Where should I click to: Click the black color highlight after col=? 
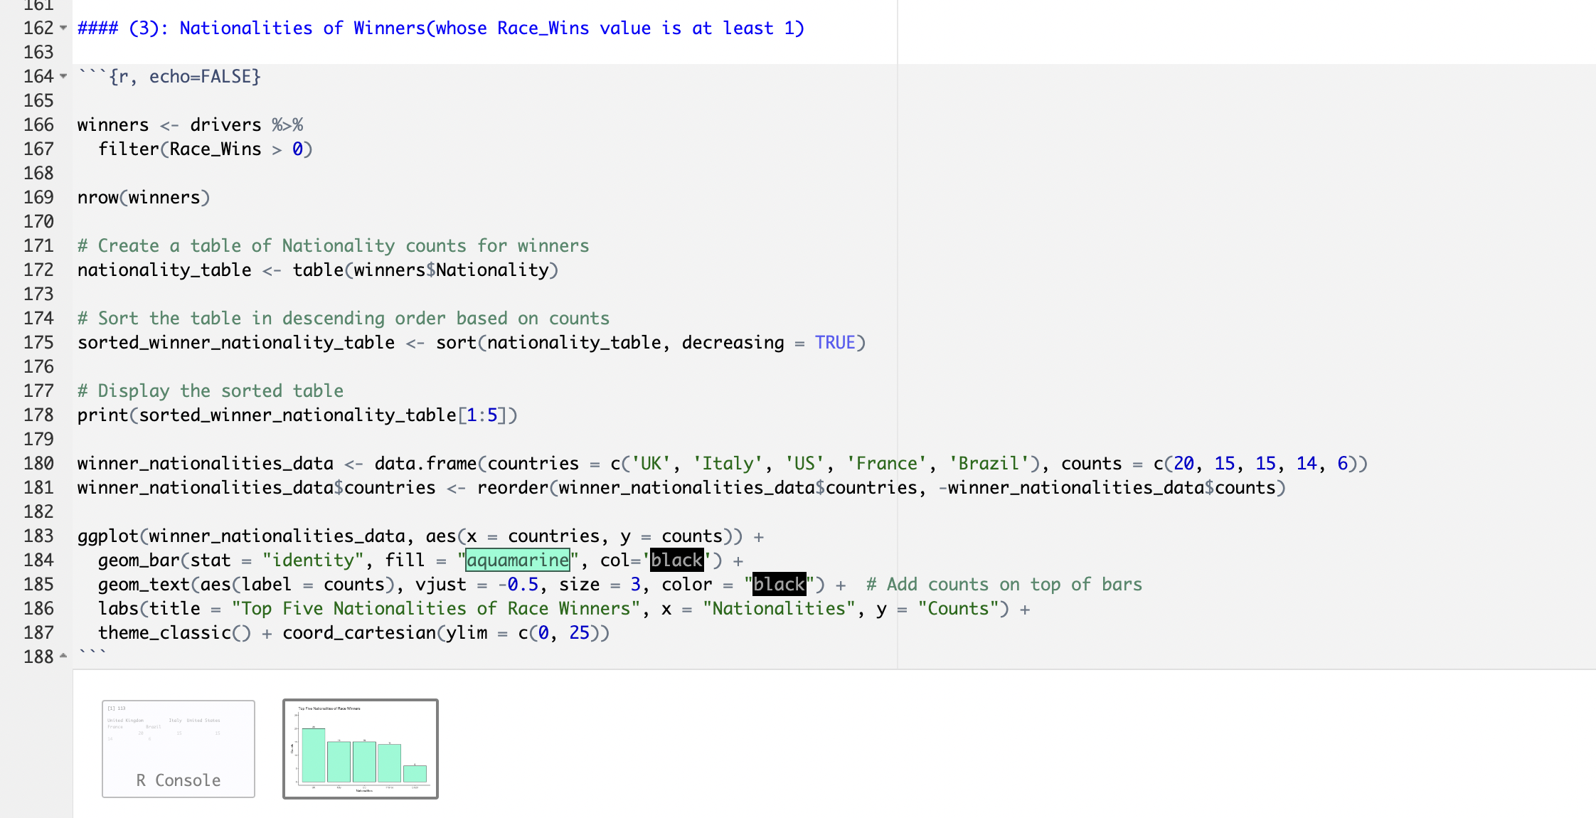point(676,561)
